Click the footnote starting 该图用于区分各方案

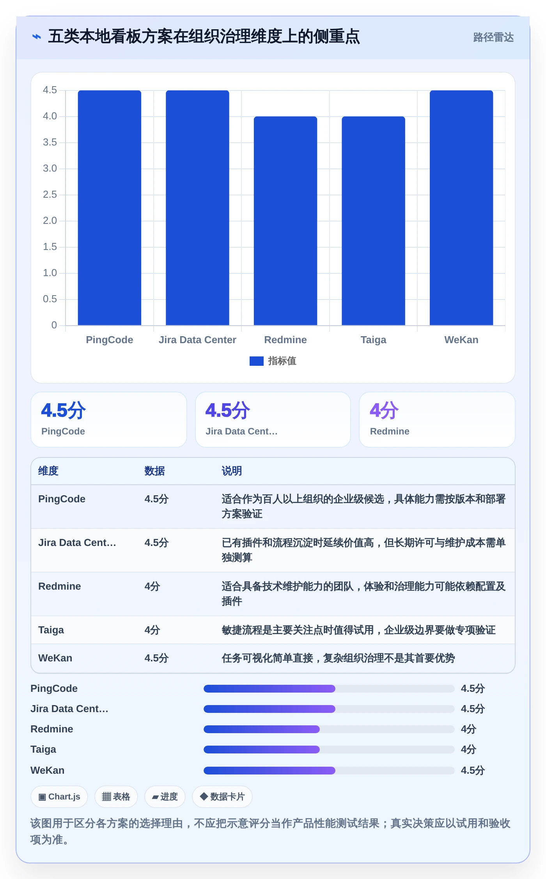(x=270, y=831)
